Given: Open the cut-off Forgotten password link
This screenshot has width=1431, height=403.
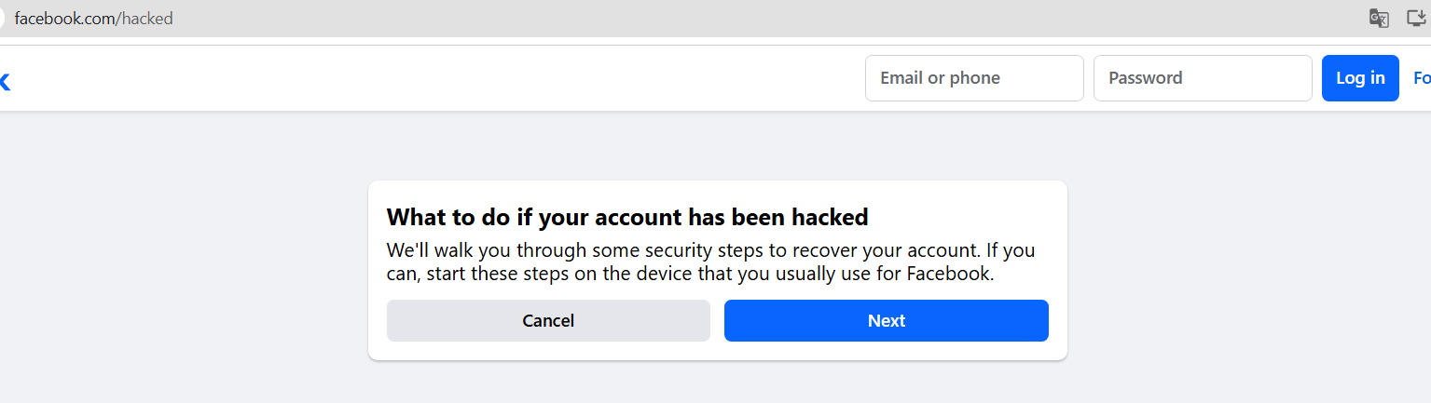Looking at the screenshot, I should click(x=1422, y=78).
